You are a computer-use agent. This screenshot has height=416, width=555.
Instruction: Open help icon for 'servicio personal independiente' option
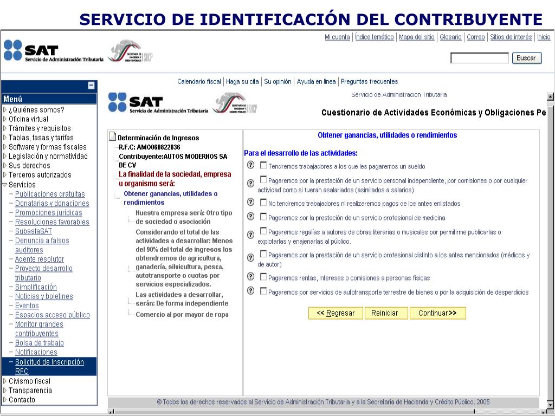[x=250, y=183]
